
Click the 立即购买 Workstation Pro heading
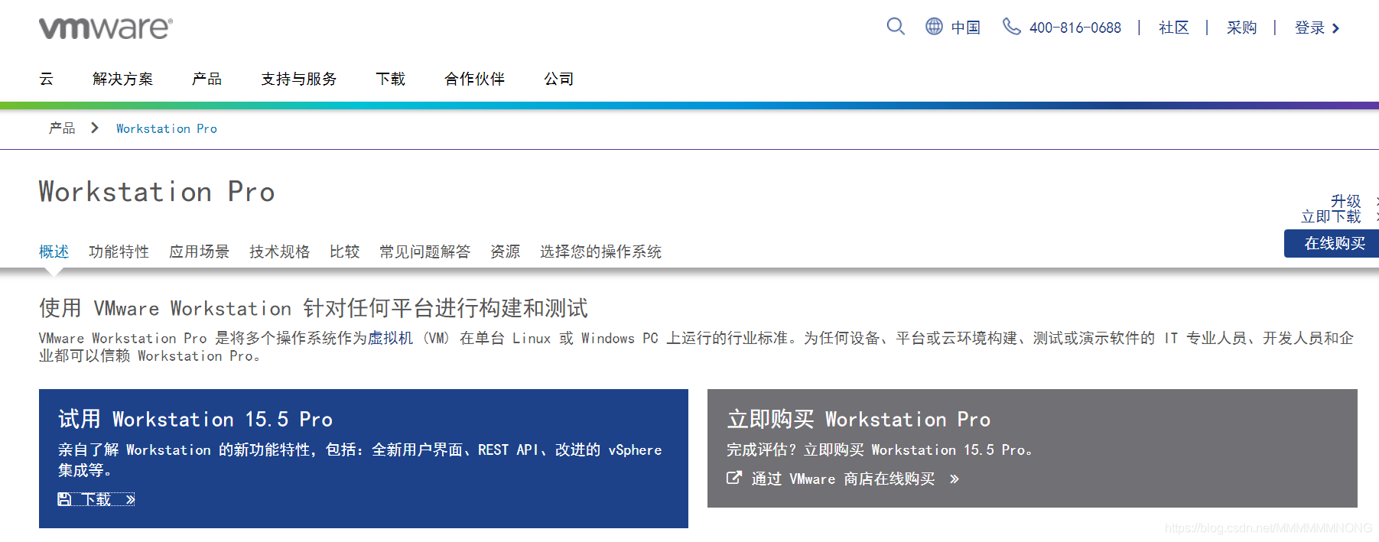coord(858,419)
